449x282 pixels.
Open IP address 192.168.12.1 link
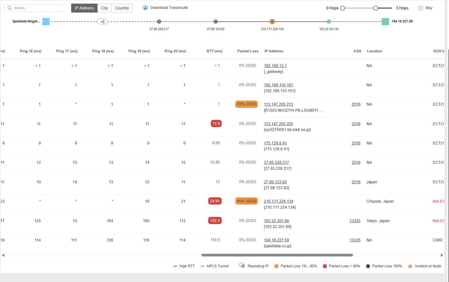tap(275, 65)
